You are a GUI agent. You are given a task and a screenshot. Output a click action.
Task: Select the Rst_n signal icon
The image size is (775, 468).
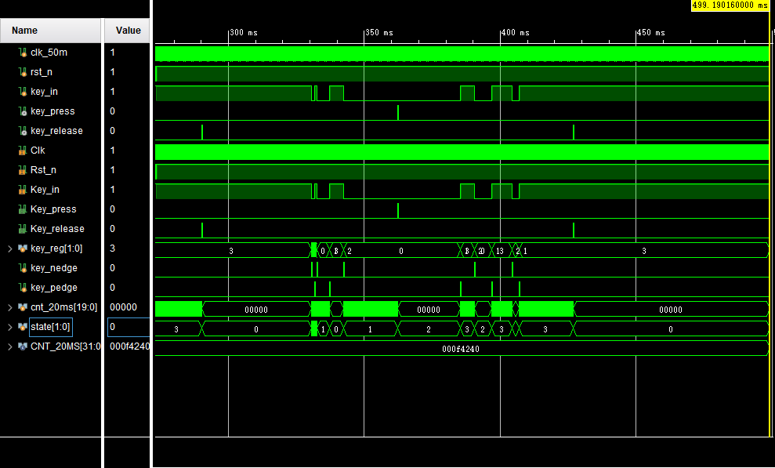[x=22, y=170]
